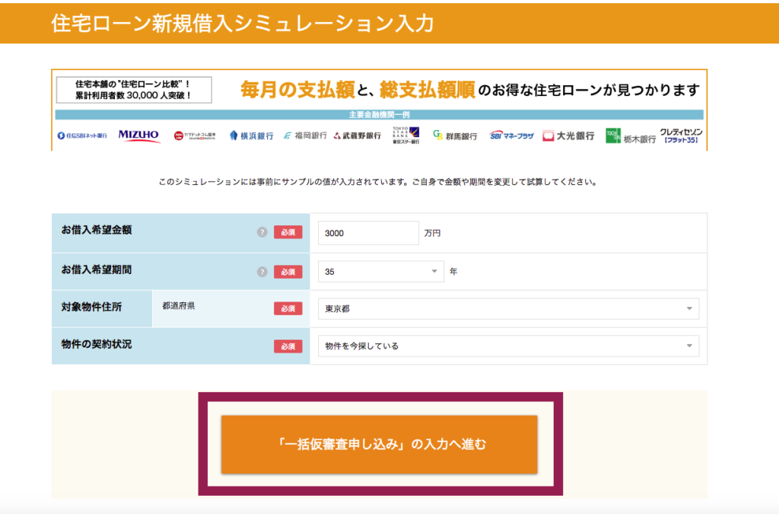Screen dimensions: 779x514
Task: Select the loan amount field showing 3000
Action: [x=367, y=232]
